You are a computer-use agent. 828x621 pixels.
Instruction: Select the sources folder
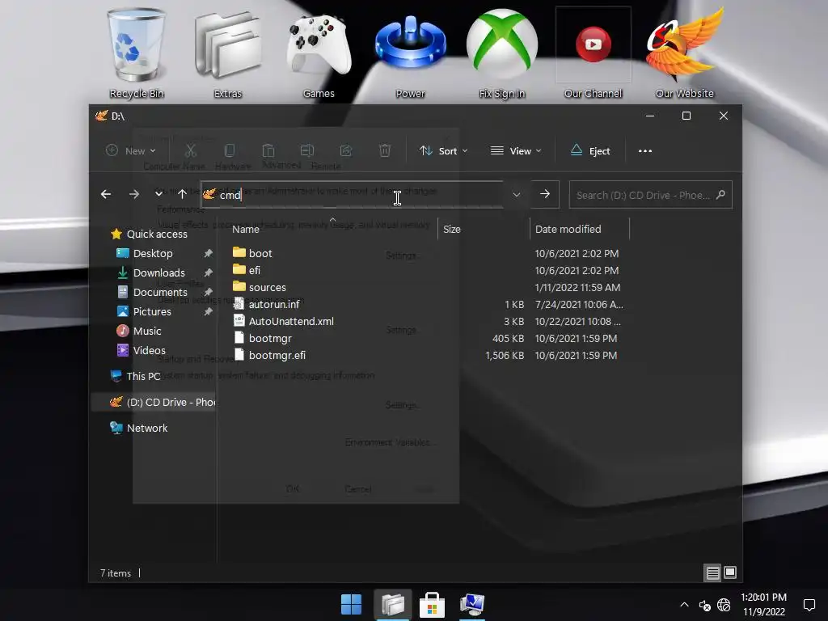tap(267, 287)
